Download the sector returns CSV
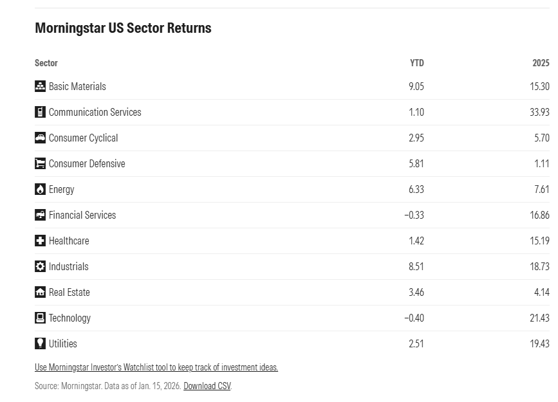 (x=207, y=386)
